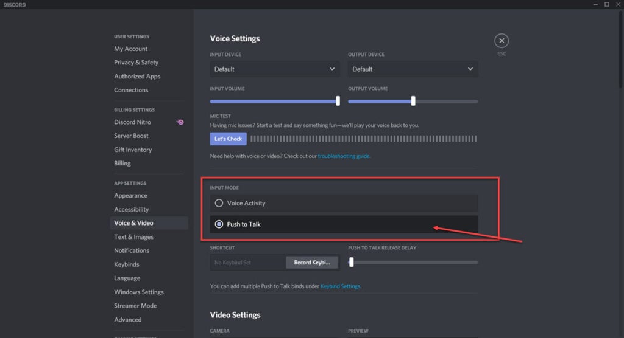The width and height of the screenshot is (624, 338).
Task: Select Voice & Video in the sidebar
Action: coord(149,223)
